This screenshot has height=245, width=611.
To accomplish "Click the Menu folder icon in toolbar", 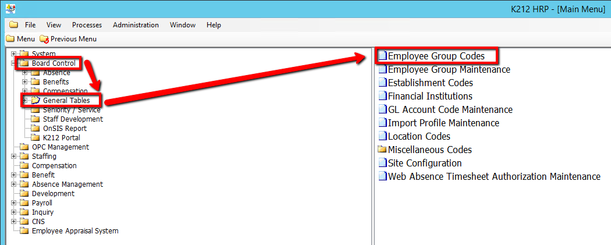I will [x=10, y=39].
